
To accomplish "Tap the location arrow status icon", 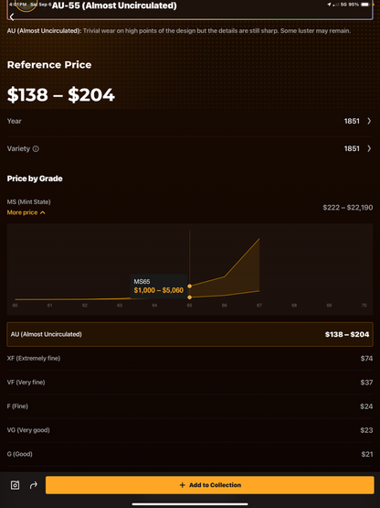I will click(329, 5).
